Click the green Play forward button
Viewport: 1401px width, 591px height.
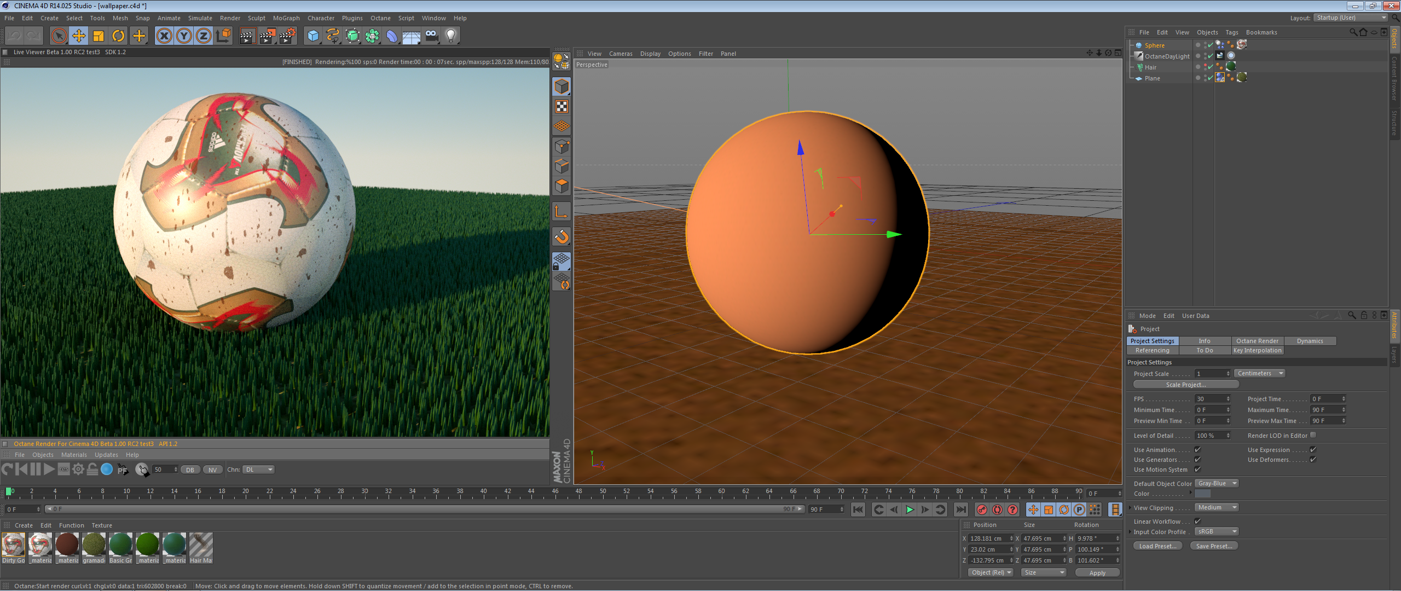(x=910, y=509)
